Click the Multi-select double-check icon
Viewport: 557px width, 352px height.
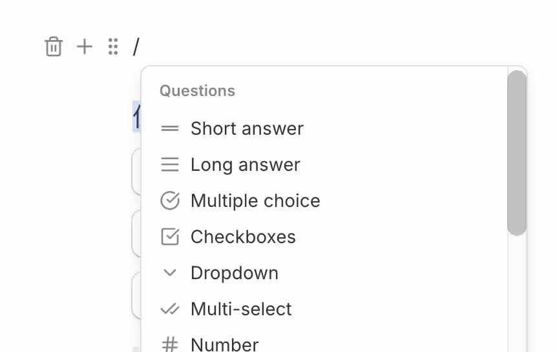point(169,309)
